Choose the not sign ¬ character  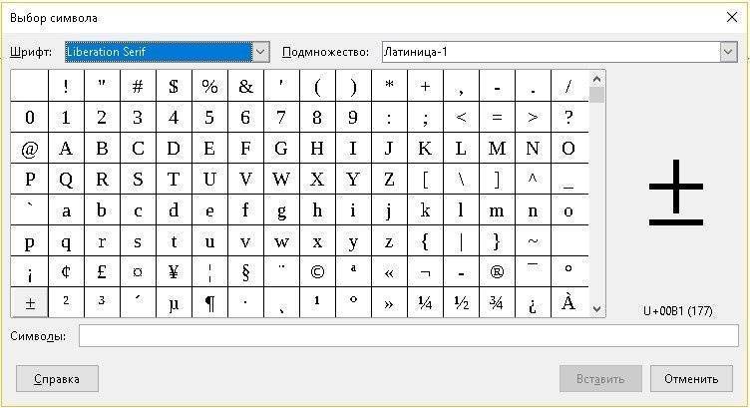pos(425,271)
